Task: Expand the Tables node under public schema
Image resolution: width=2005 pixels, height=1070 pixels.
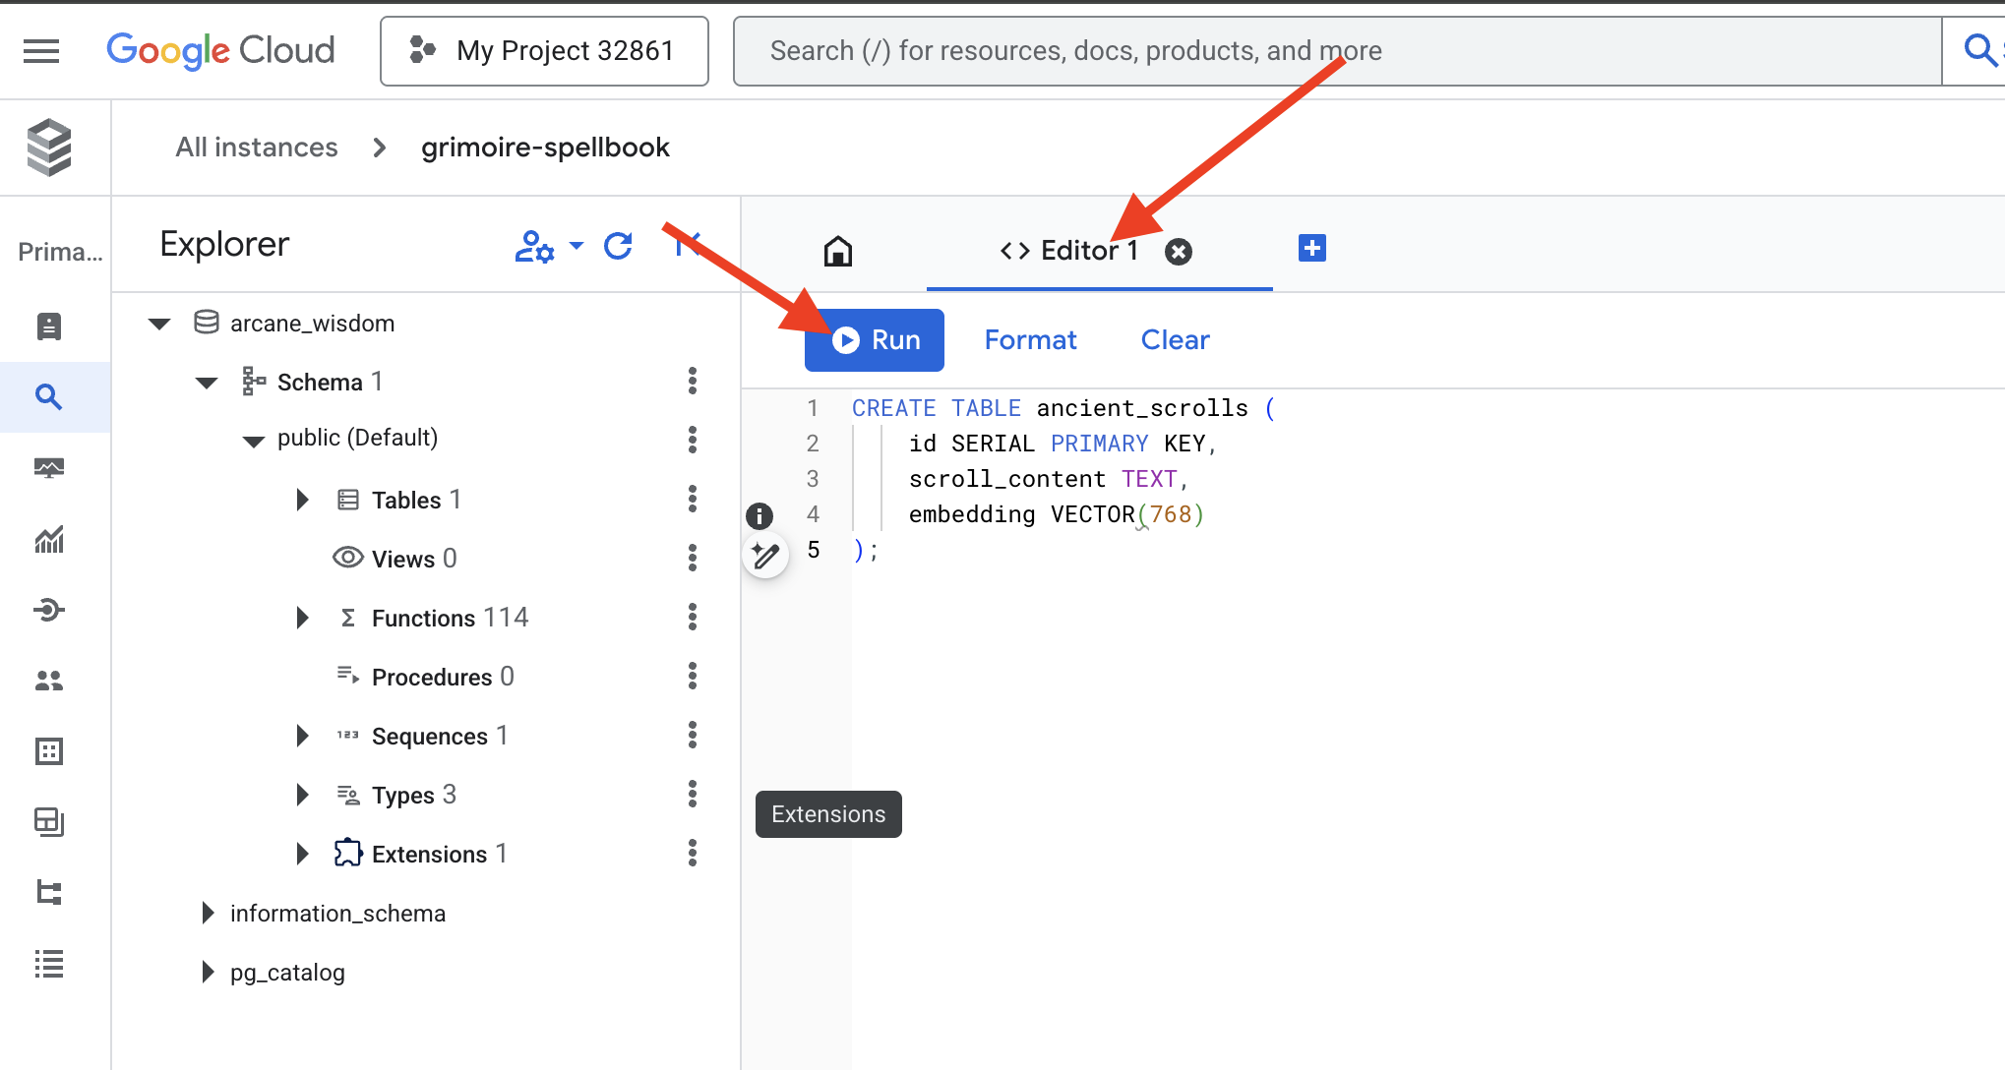Action: (301, 499)
